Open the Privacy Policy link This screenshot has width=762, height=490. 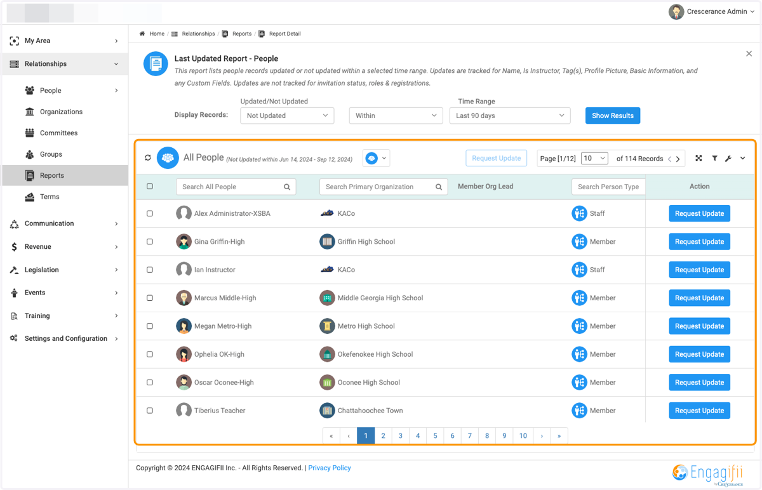tap(330, 468)
